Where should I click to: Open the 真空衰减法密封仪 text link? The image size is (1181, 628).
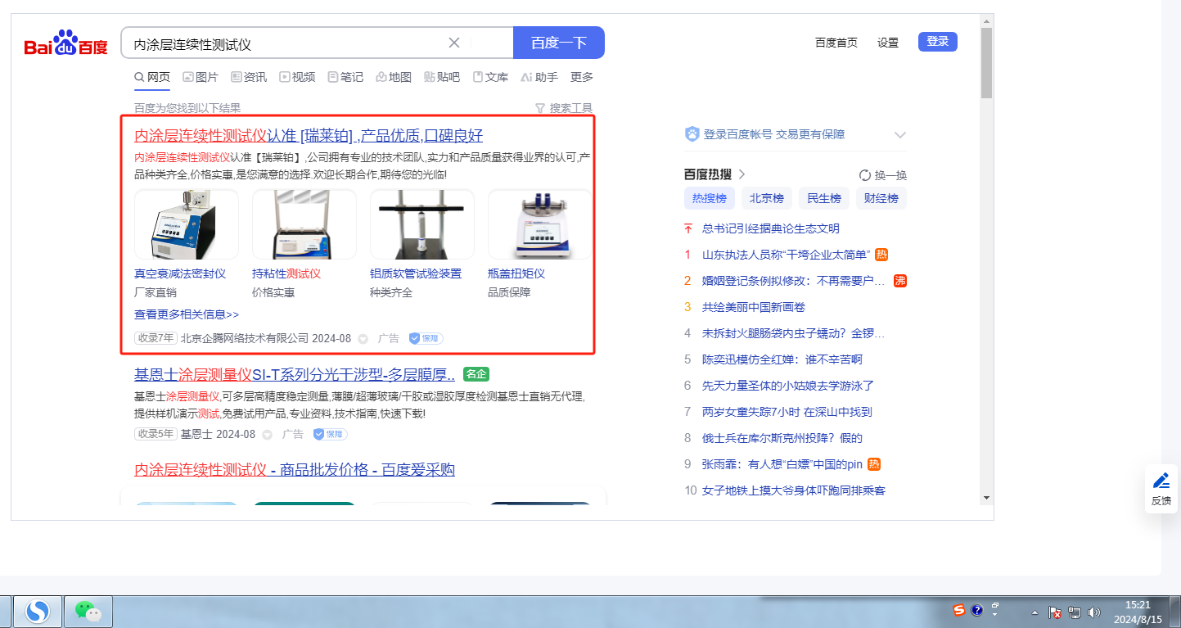click(x=180, y=273)
